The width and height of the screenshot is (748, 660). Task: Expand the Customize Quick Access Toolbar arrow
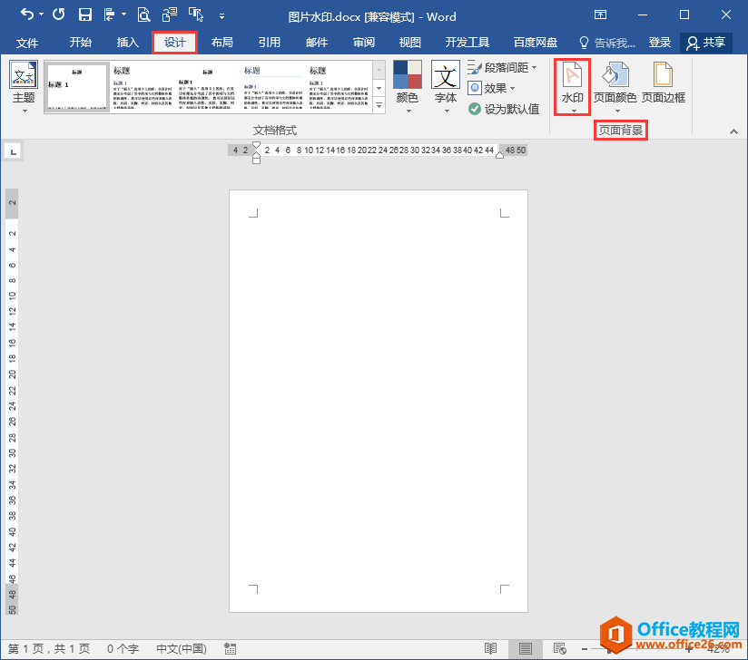click(221, 15)
